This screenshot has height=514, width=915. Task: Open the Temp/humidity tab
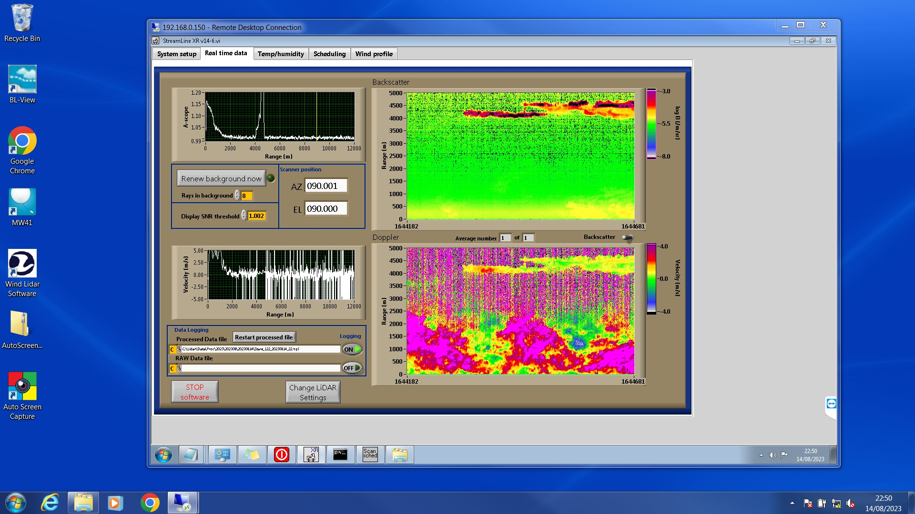click(280, 54)
